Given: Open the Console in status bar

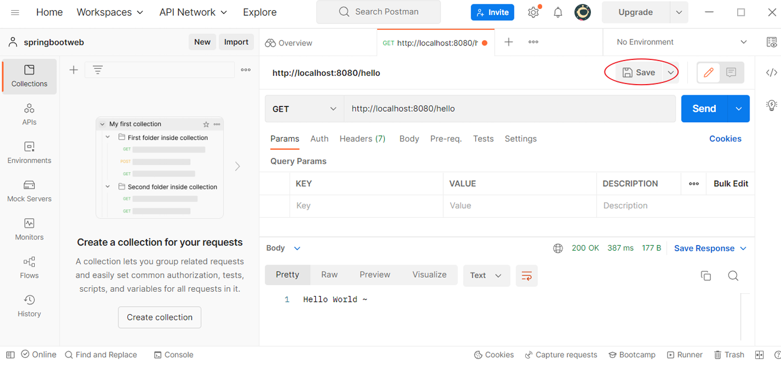Looking at the screenshot, I should coord(174,354).
